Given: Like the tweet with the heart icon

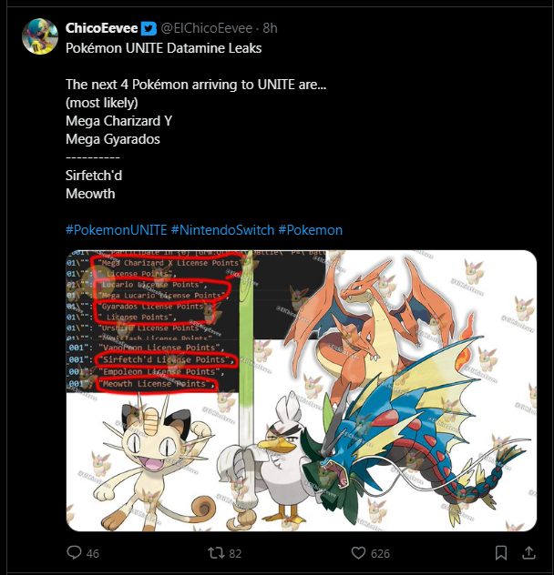Looking at the screenshot, I should click(x=359, y=552).
